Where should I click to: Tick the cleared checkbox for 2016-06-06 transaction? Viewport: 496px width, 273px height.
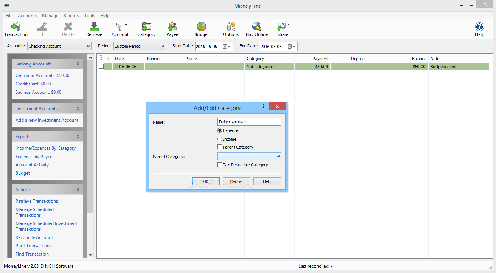point(101,67)
